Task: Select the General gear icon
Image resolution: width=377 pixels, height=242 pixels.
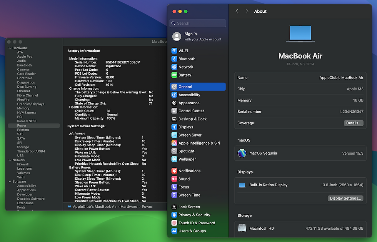Action: (174, 87)
